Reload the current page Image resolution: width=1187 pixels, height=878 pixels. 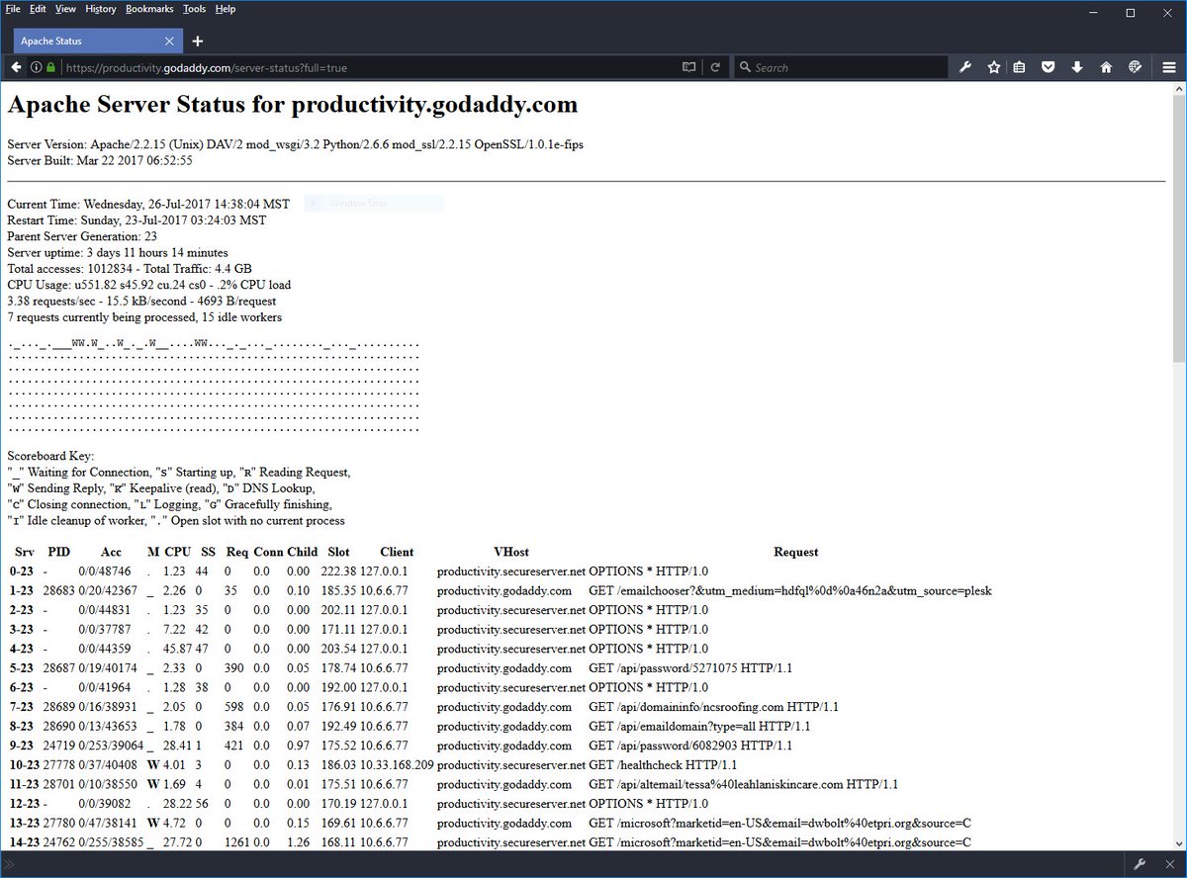pyautogui.click(x=715, y=67)
